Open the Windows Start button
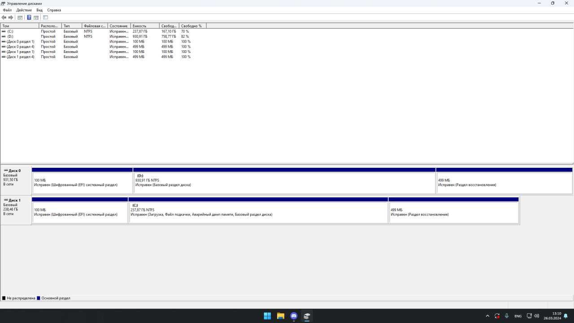This screenshot has height=323, width=574. pyautogui.click(x=267, y=316)
